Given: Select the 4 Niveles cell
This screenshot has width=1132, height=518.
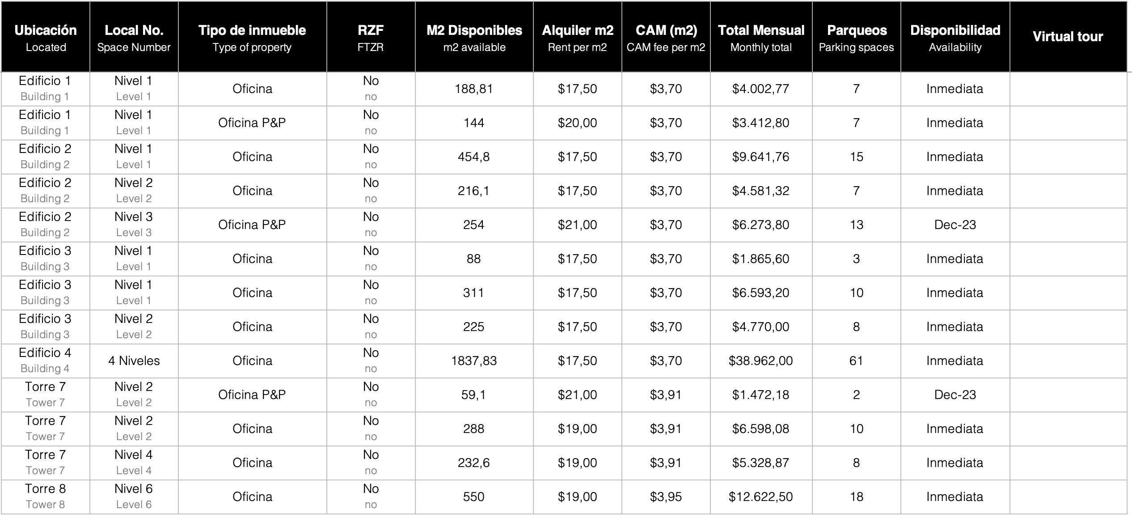Looking at the screenshot, I should pyautogui.click(x=134, y=361).
